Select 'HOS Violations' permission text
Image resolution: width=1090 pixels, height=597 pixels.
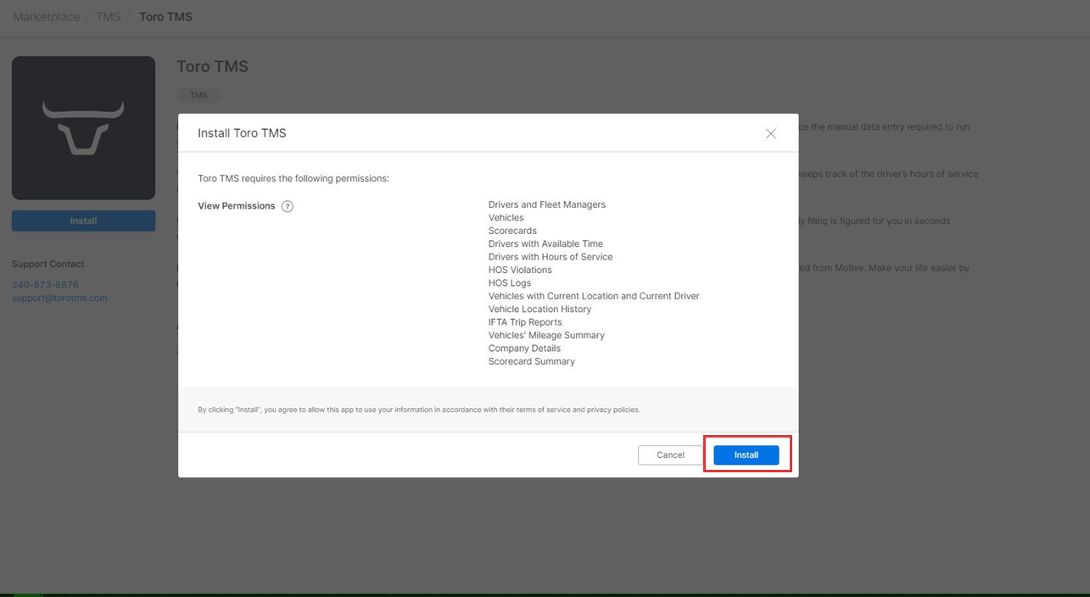(520, 270)
